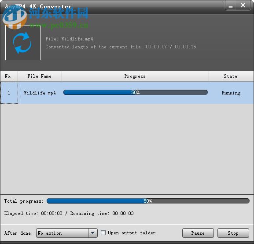Click the Elapsed time readout
The width and height of the screenshot is (254, 244).
point(33,213)
